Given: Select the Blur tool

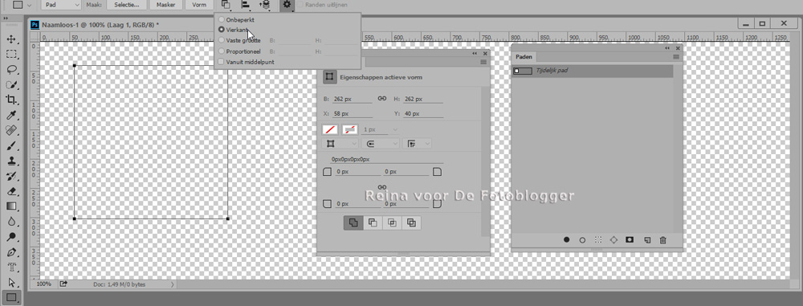Looking at the screenshot, I should [x=11, y=222].
